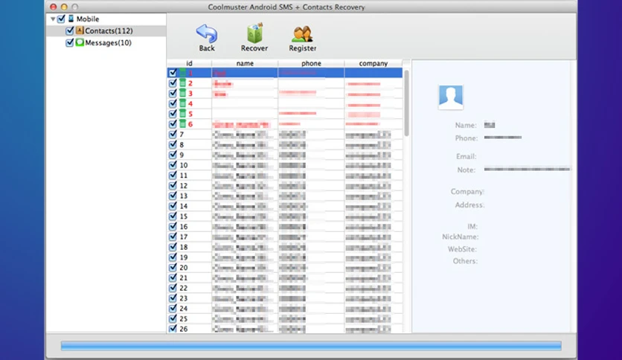Uncheck the Messages(10) checkbox
This screenshot has width=622, height=360.
tap(70, 42)
